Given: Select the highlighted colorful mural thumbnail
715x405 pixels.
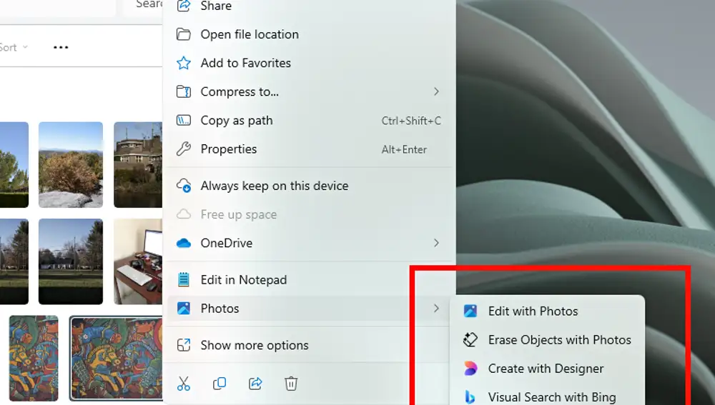Looking at the screenshot, I should [117, 359].
